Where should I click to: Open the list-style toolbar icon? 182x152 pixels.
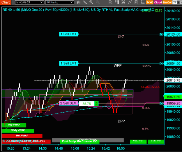coord(142,2)
